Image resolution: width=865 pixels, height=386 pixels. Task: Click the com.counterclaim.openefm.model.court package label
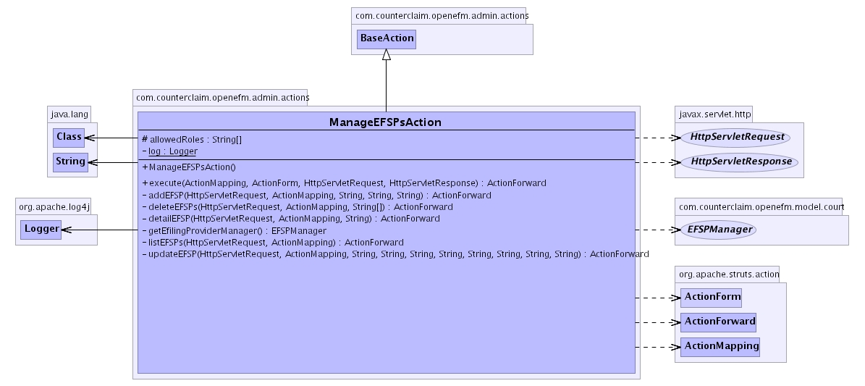click(x=758, y=206)
